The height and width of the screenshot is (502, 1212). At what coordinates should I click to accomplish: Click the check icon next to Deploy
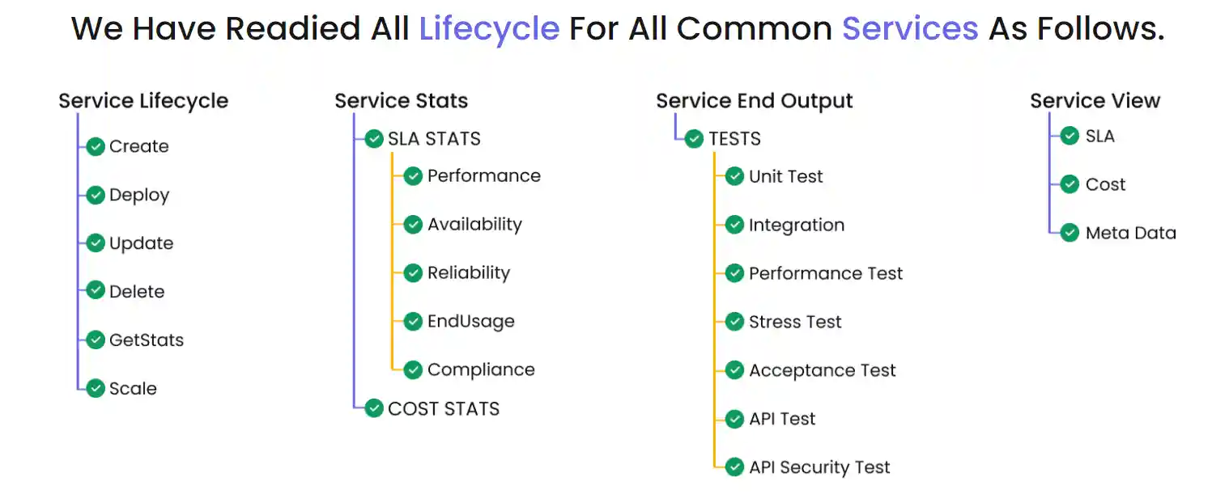pyautogui.click(x=96, y=195)
